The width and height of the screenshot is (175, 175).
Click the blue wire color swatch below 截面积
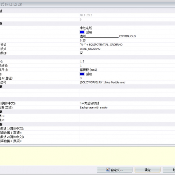coord(82,74)
